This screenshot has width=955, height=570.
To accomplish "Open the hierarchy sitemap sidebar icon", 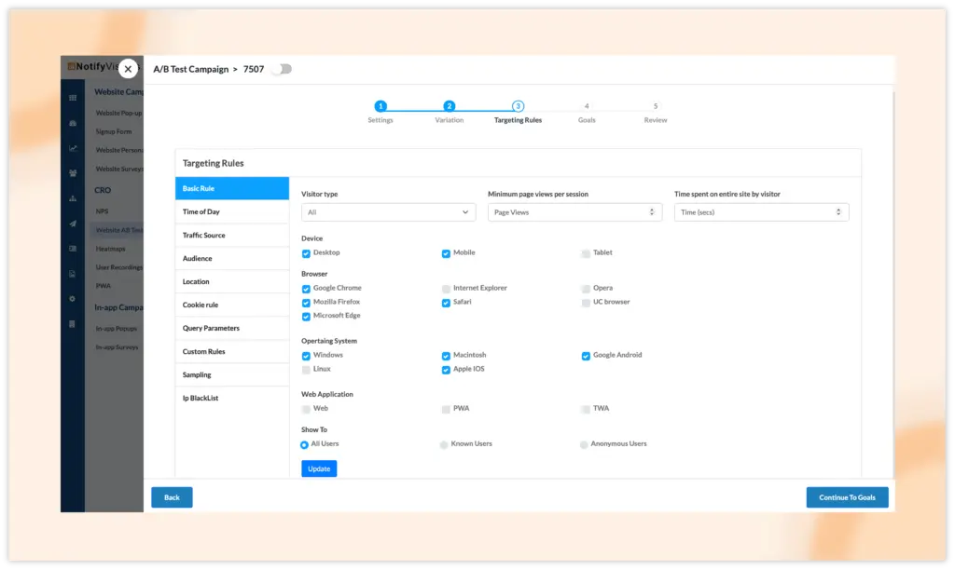I will click(x=73, y=198).
